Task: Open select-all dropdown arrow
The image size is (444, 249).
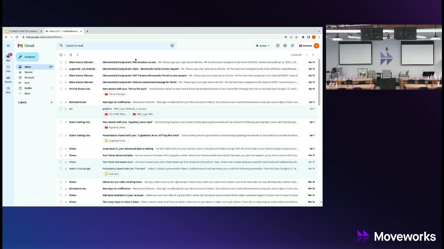Action: click(64, 55)
